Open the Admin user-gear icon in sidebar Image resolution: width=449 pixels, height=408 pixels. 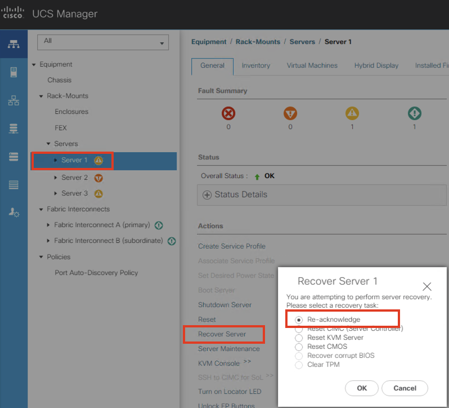tap(14, 212)
